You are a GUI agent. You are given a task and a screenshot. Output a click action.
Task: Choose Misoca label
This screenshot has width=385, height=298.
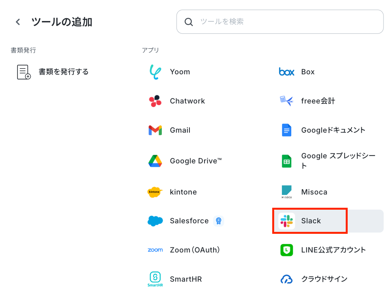coord(314,192)
